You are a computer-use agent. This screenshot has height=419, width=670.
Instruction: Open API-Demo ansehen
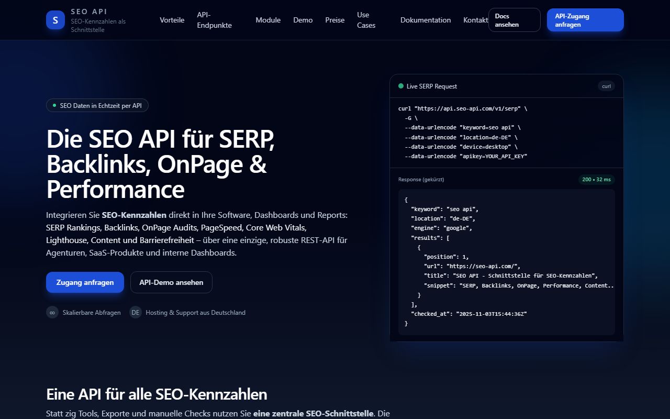tap(171, 282)
